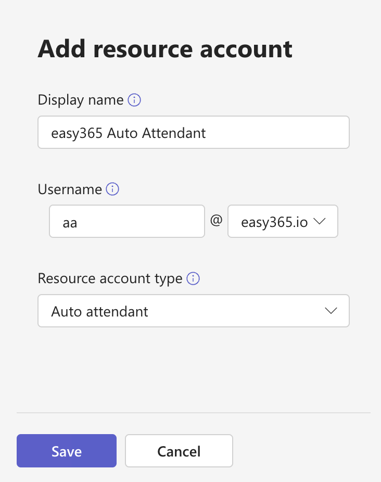Click the Username field containing 'aa'
381x482 pixels.
tap(126, 221)
